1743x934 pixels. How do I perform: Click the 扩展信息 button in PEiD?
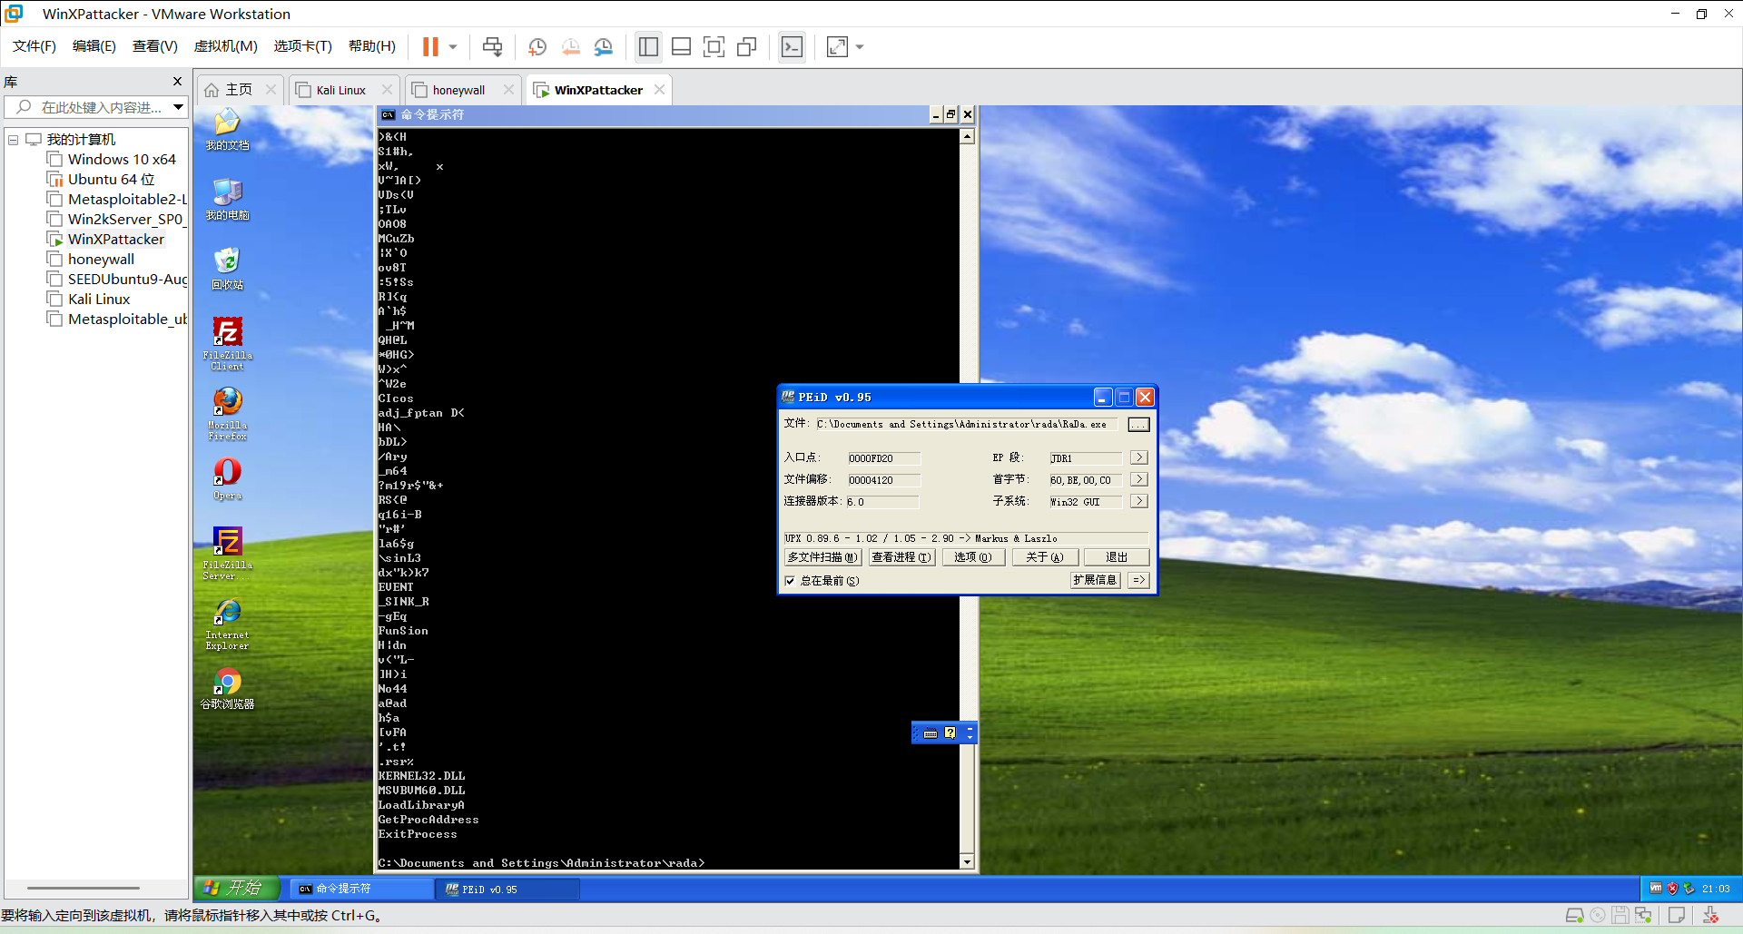click(1095, 580)
